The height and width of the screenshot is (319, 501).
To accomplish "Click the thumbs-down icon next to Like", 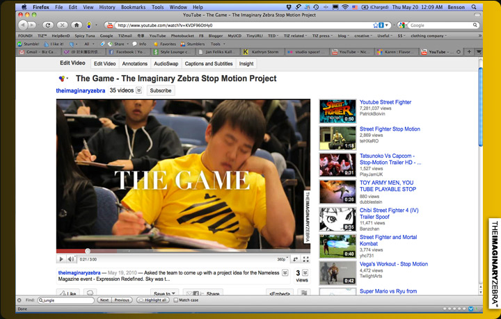I will [90, 294].
